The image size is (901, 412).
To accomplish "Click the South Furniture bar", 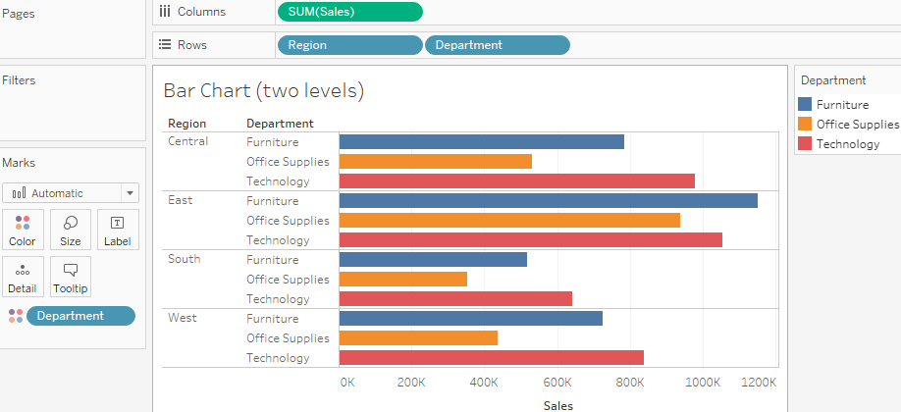I will tap(433, 260).
